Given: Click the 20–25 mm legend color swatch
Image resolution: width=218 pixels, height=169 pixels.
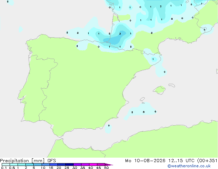Looking at the screenshot, I should click(62, 165).
